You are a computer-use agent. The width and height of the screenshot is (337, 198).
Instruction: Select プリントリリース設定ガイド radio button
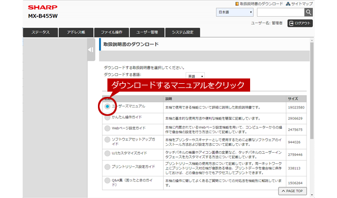coord(107,167)
